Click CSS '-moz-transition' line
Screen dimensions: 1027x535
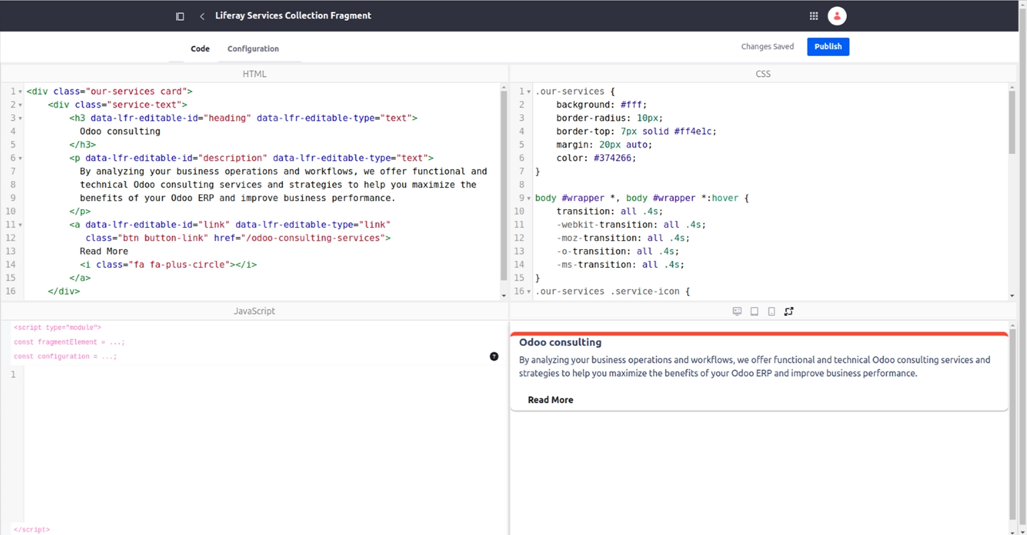pos(624,238)
